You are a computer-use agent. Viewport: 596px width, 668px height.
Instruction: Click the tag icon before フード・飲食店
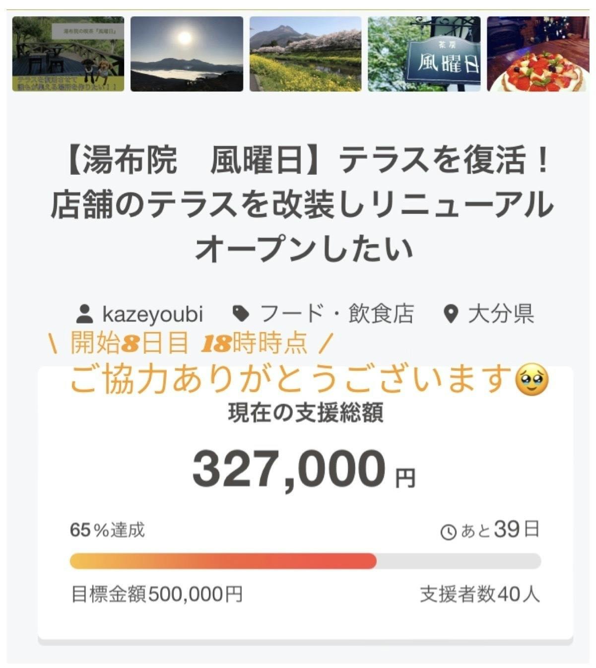tap(241, 314)
